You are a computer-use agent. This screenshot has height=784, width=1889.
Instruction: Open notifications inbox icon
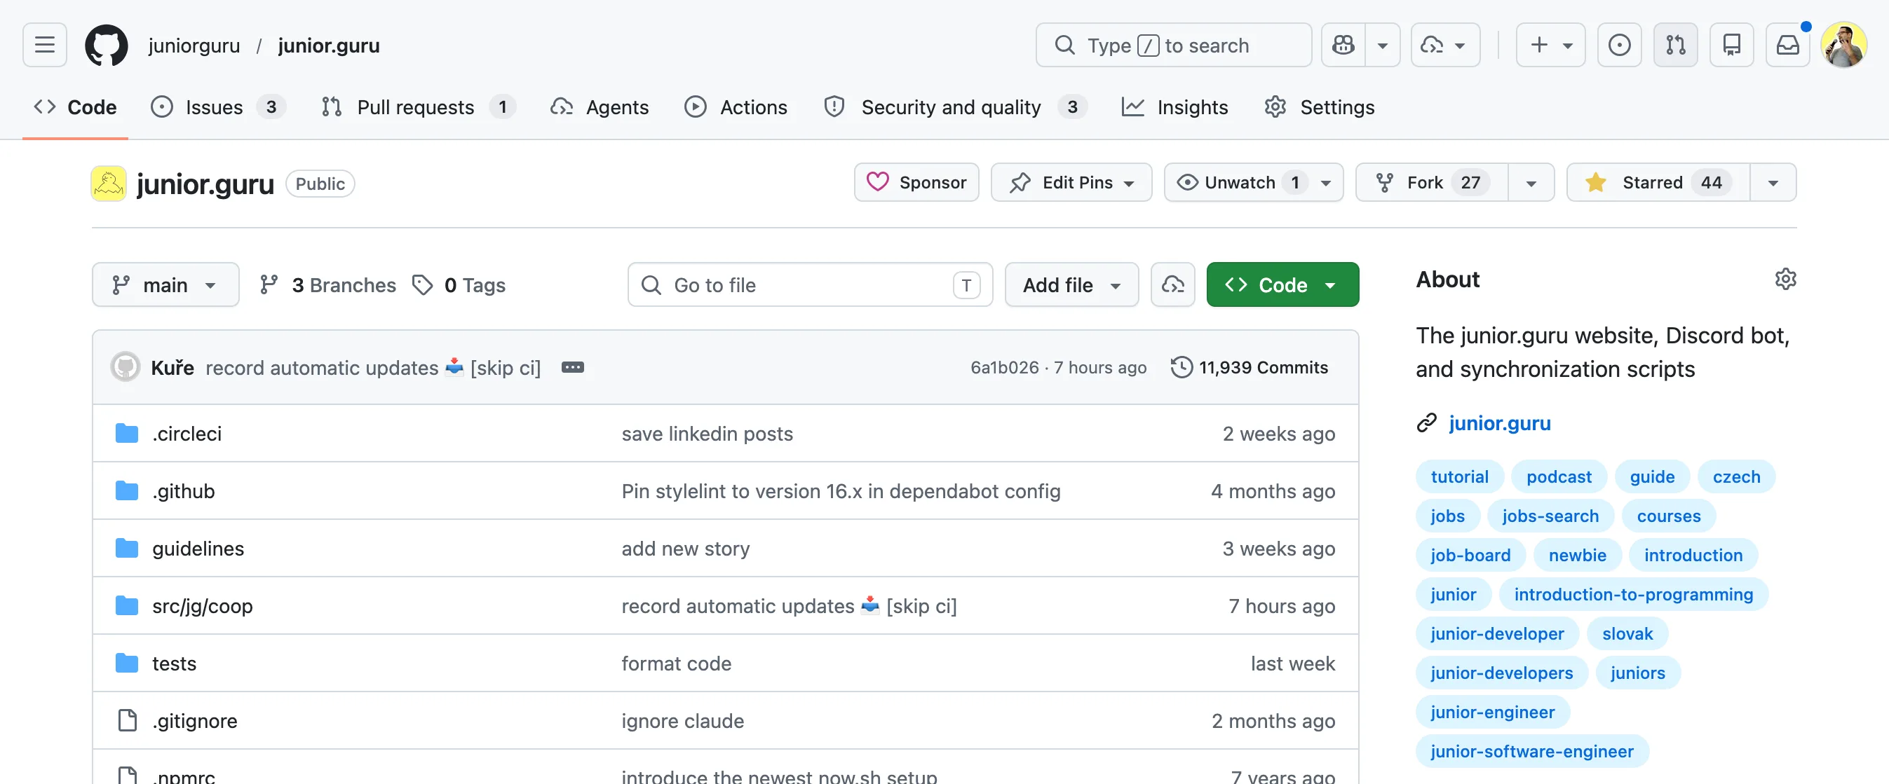pos(1788,45)
